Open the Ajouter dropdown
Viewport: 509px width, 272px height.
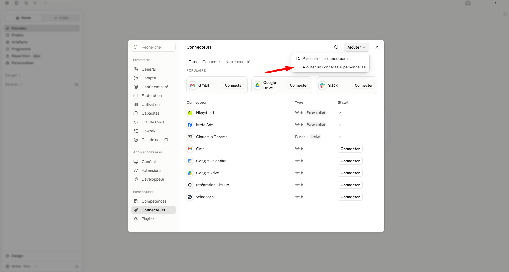click(357, 47)
